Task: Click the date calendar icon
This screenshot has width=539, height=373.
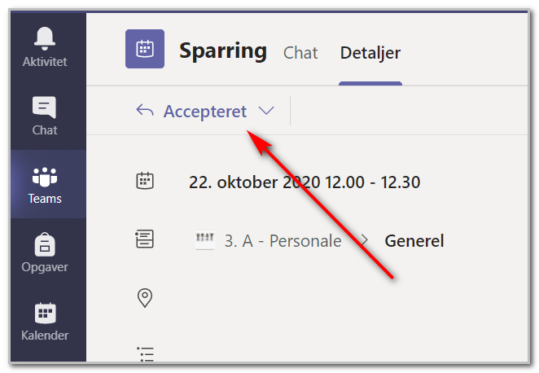Action: click(145, 181)
